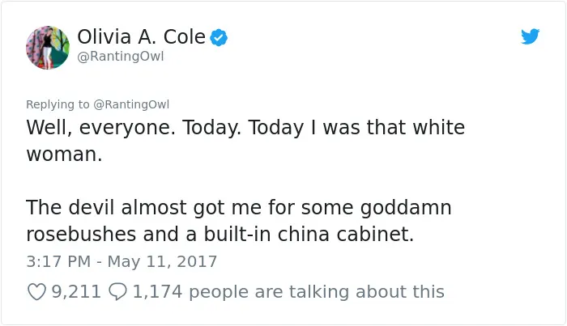Click the reply speech bubble icon
The height and width of the screenshot is (326, 567).
[118, 292]
